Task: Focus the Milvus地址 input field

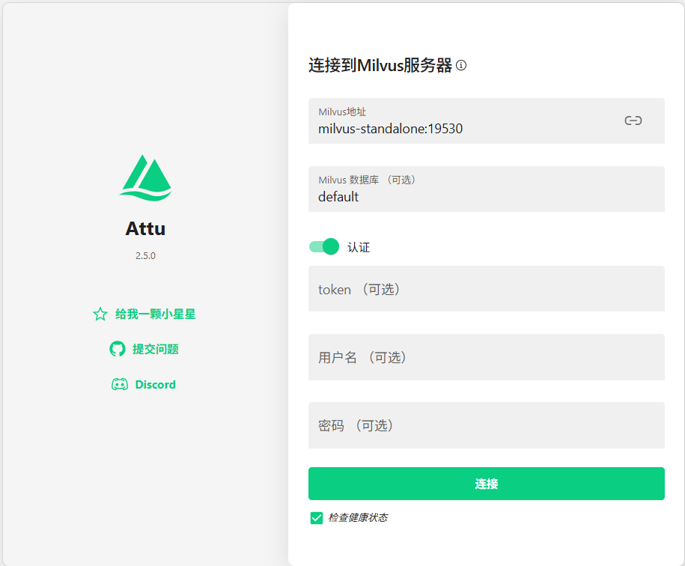Action: (486, 121)
